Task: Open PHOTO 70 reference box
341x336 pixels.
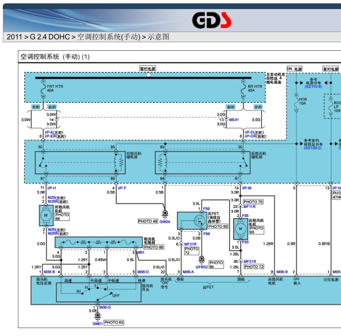Action: pyautogui.click(x=253, y=202)
